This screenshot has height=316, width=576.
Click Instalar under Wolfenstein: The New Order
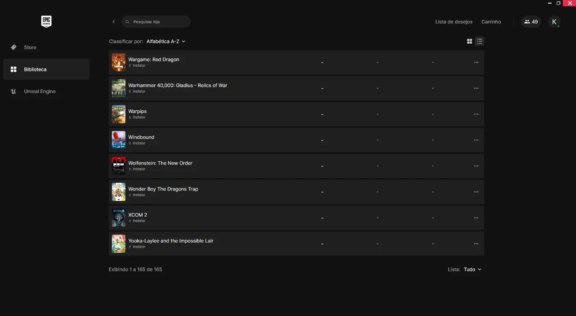tap(137, 169)
